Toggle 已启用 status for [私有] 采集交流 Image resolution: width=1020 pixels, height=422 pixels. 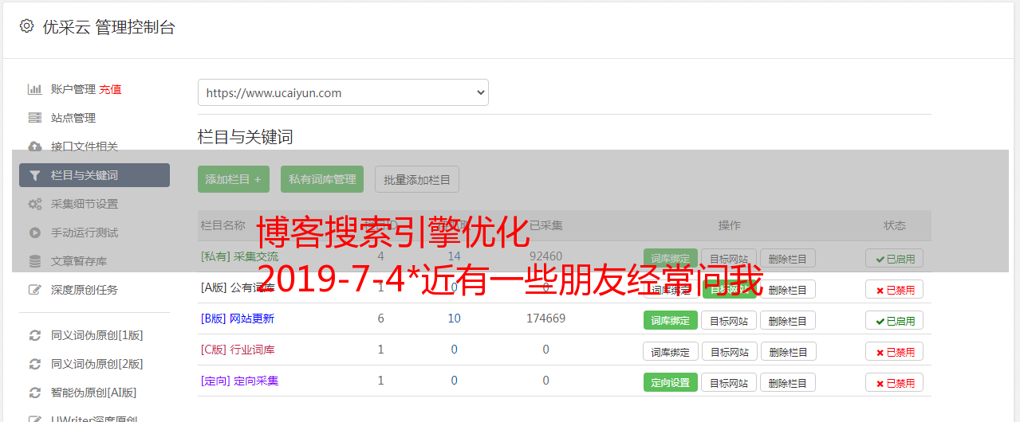(895, 258)
